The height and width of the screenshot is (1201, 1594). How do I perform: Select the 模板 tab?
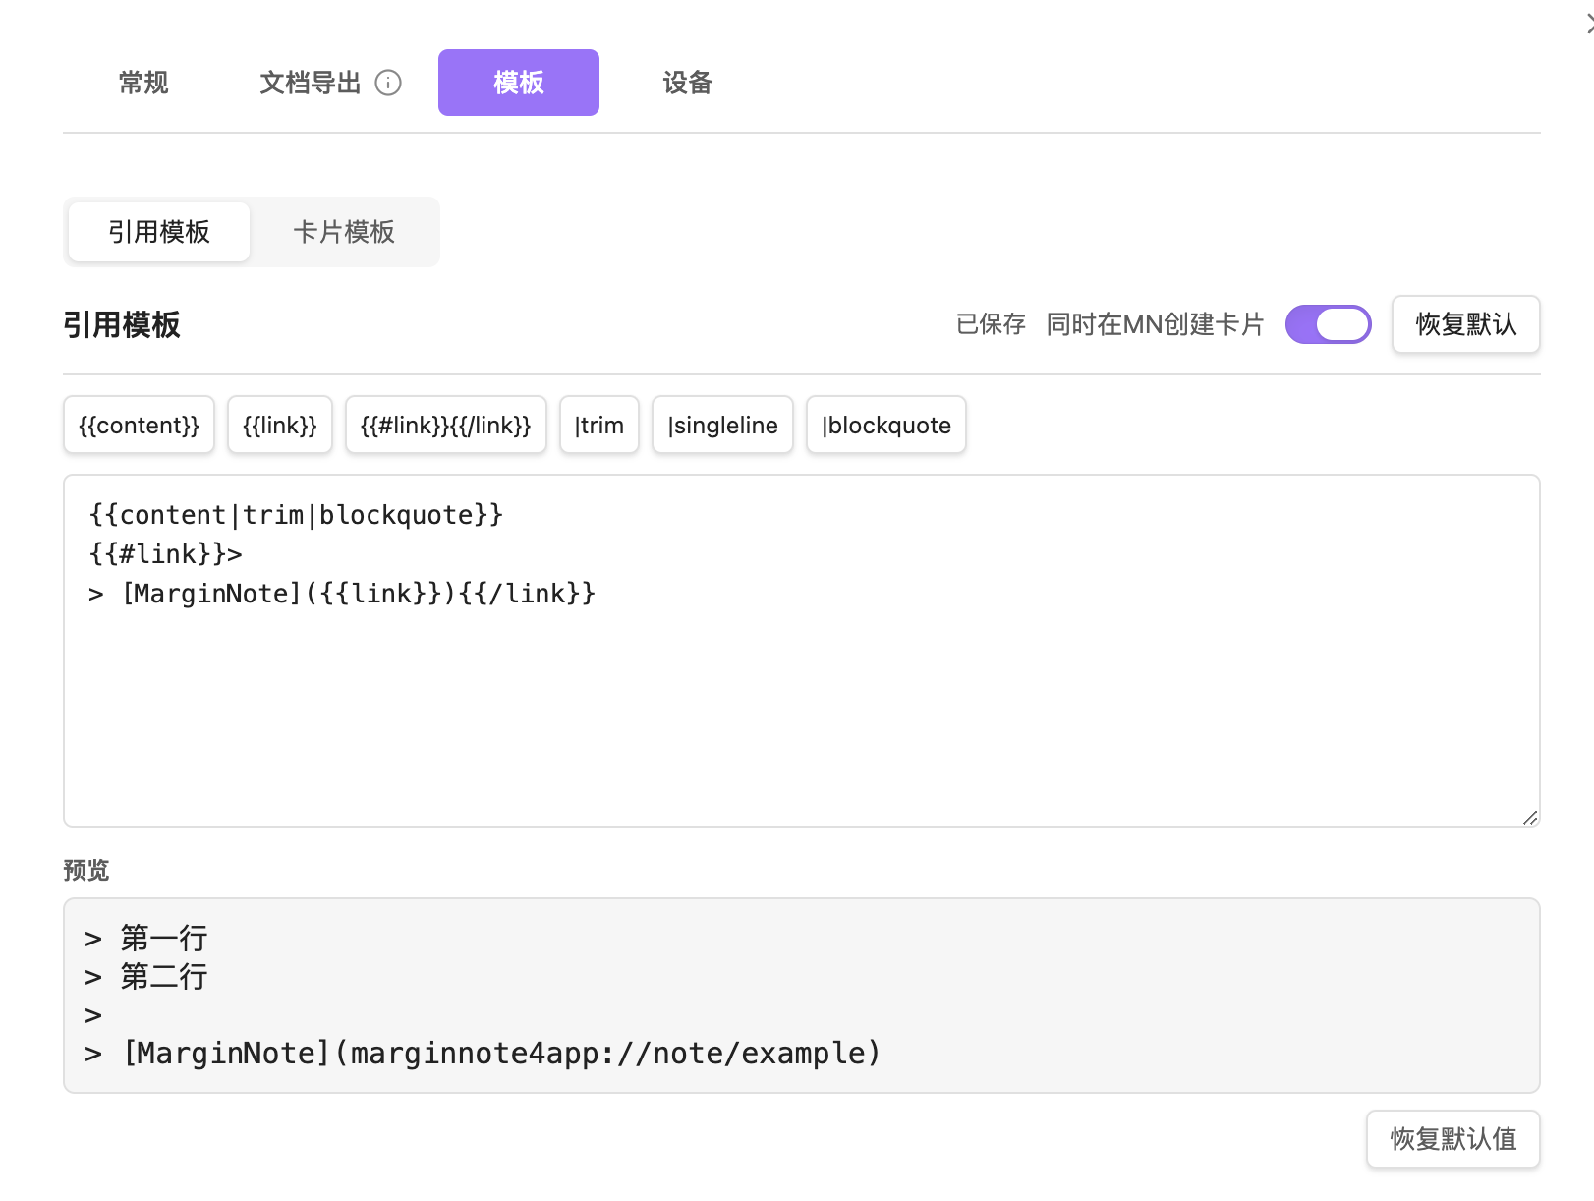coord(519,83)
